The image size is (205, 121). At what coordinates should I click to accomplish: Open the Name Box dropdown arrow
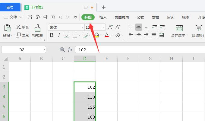click(x=44, y=49)
